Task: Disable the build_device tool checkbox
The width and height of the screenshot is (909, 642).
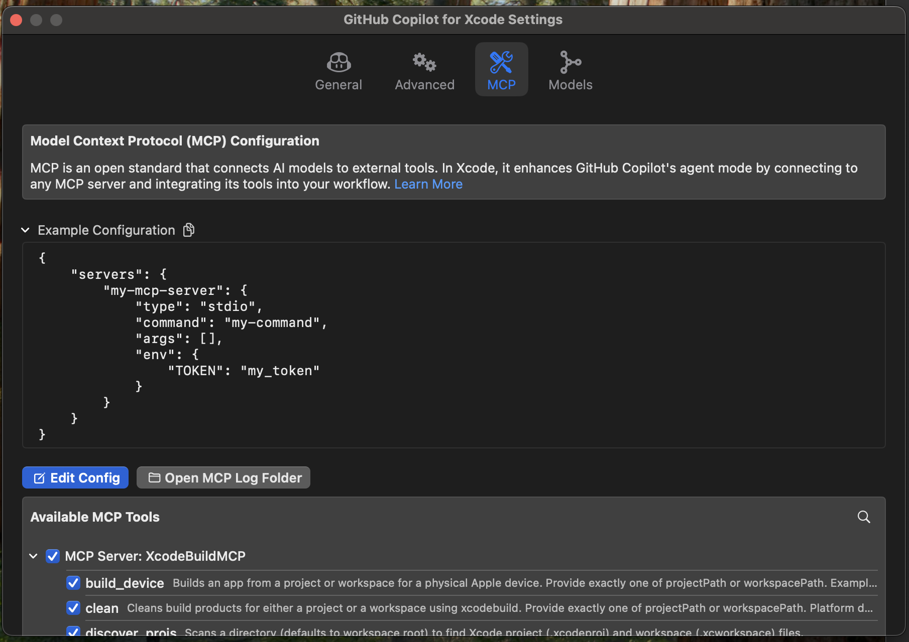Action: tap(73, 583)
